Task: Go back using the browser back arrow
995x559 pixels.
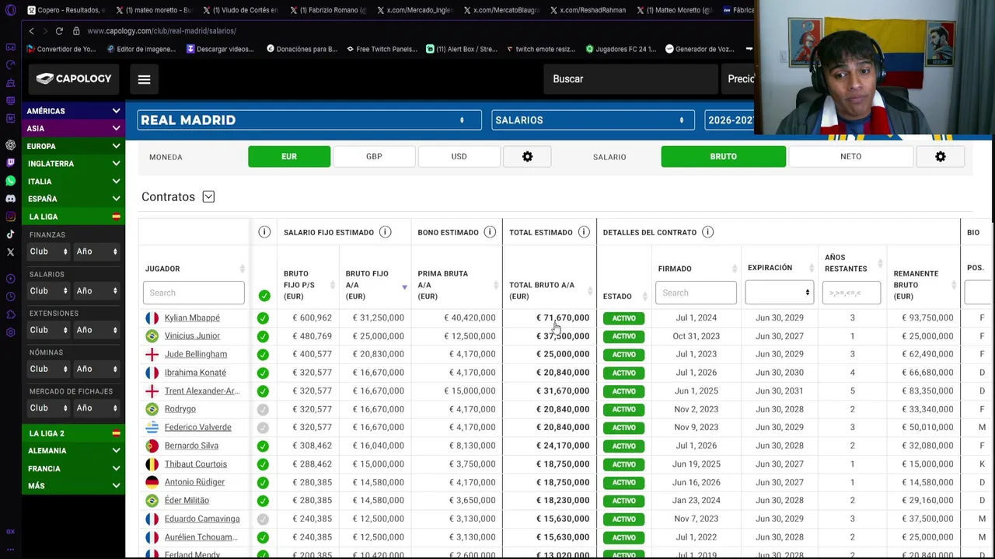Action: click(x=31, y=31)
